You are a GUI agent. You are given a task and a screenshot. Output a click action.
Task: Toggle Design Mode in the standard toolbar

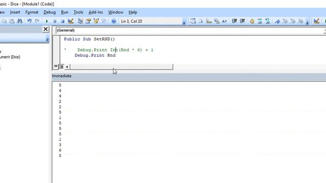70,21
